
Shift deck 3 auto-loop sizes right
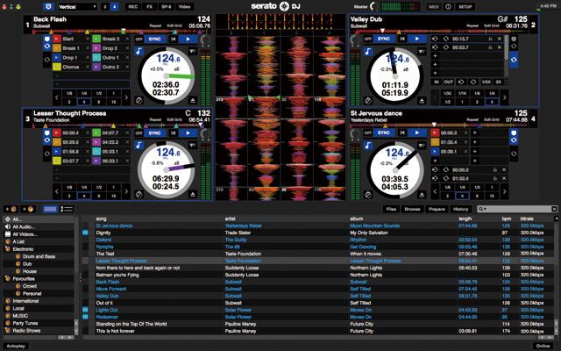[x=126, y=191]
